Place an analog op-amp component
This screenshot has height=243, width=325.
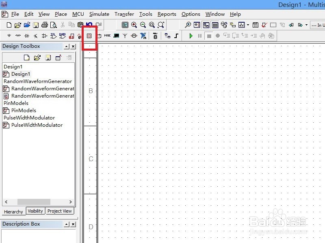pos(44,36)
